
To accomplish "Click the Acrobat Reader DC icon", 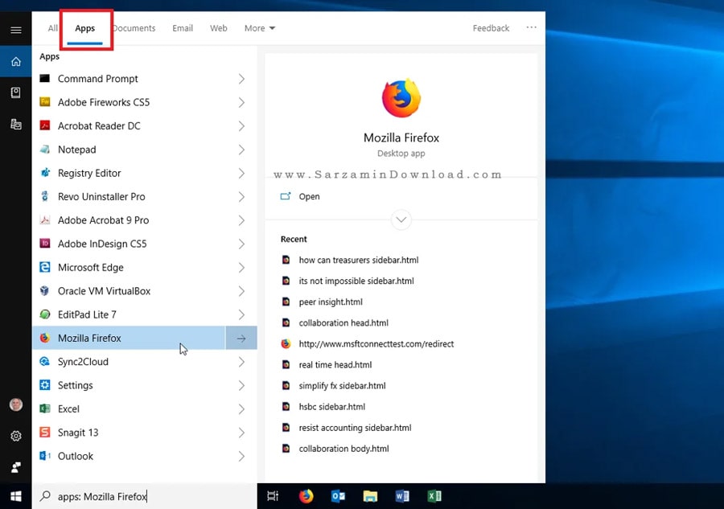I will [x=45, y=125].
